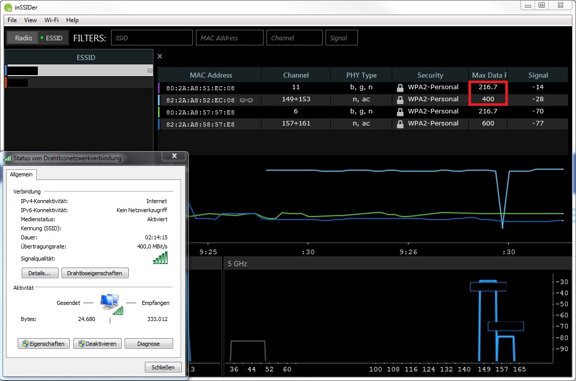Click signal icon in status dialog title bar

tap(7, 158)
